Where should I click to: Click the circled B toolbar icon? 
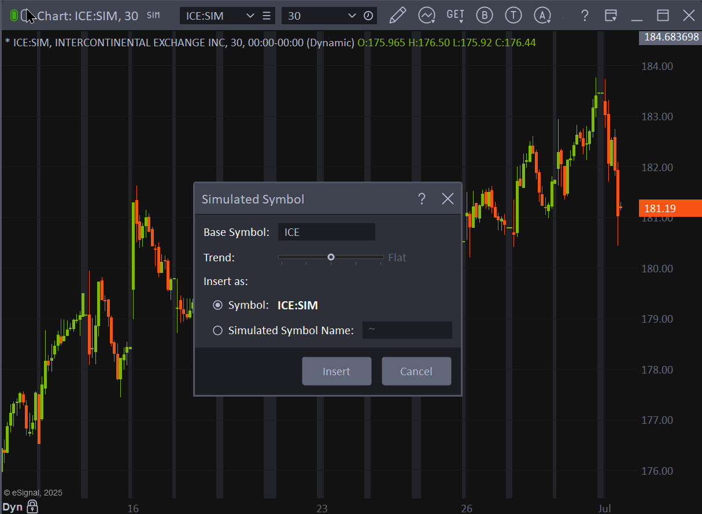[485, 16]
